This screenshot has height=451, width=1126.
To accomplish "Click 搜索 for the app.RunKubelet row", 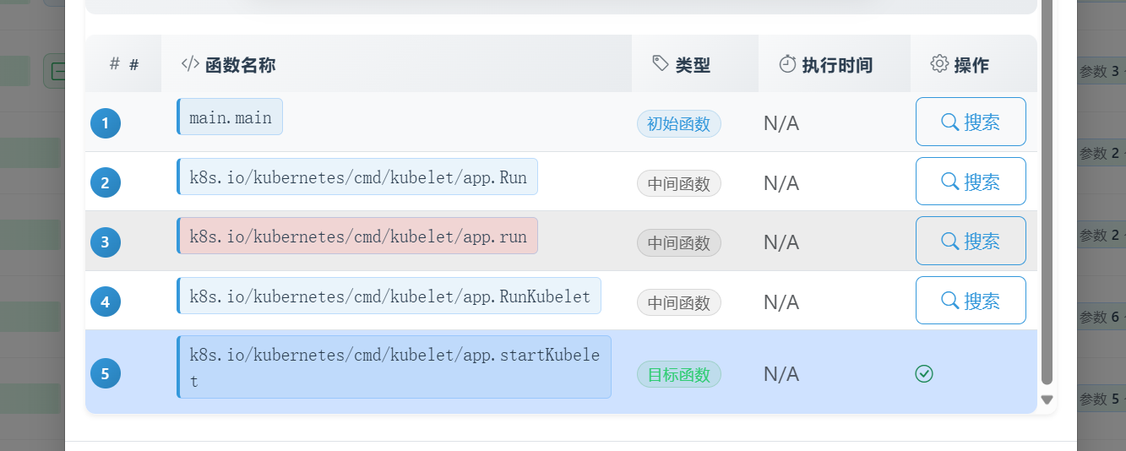I will 971,301.
